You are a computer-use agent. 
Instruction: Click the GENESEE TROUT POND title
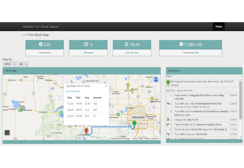click(78, 86)
